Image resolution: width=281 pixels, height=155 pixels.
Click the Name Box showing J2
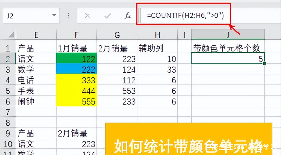click(x=31, y=16)
